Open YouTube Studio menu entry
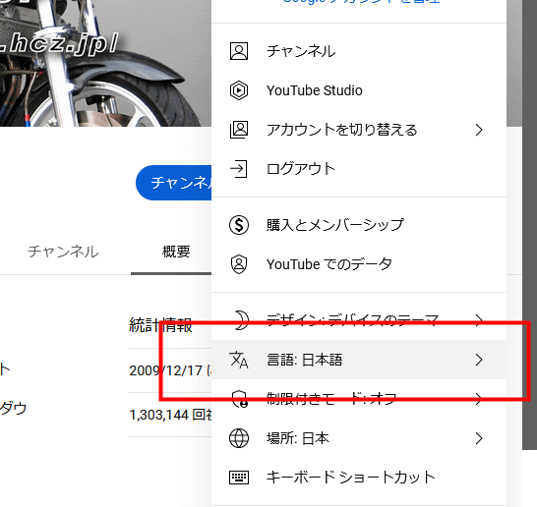537x507 pixels. (359, 90)
